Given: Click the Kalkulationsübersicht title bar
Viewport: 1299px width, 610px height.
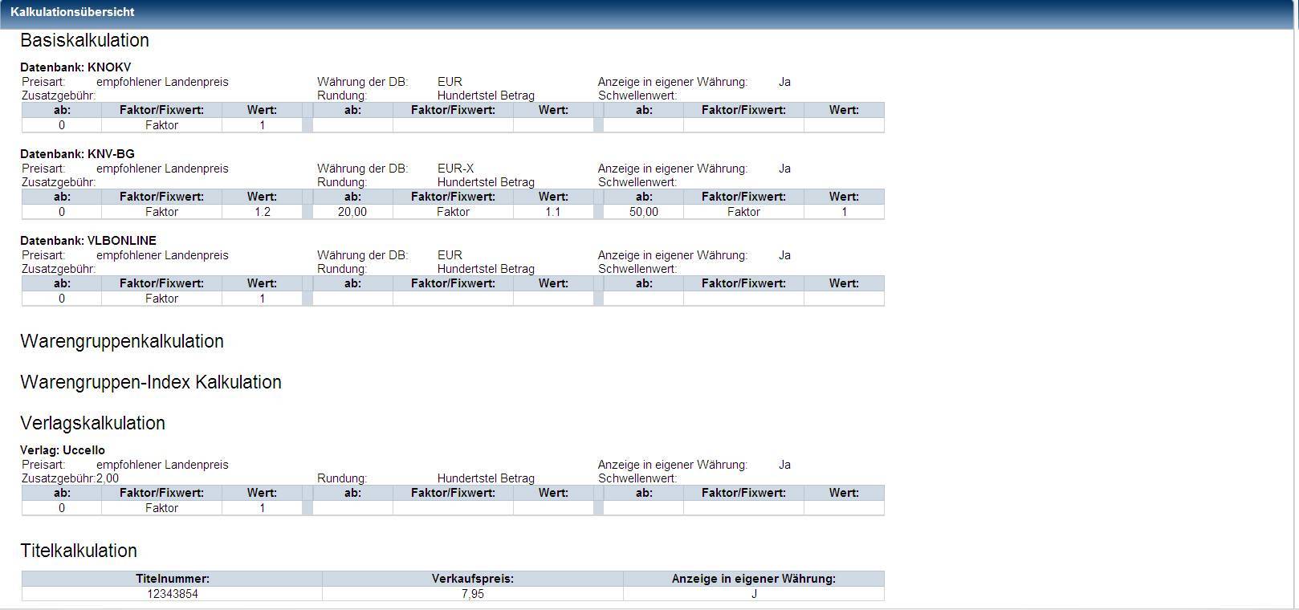Looking at the screenshot, I should point(72,12).
